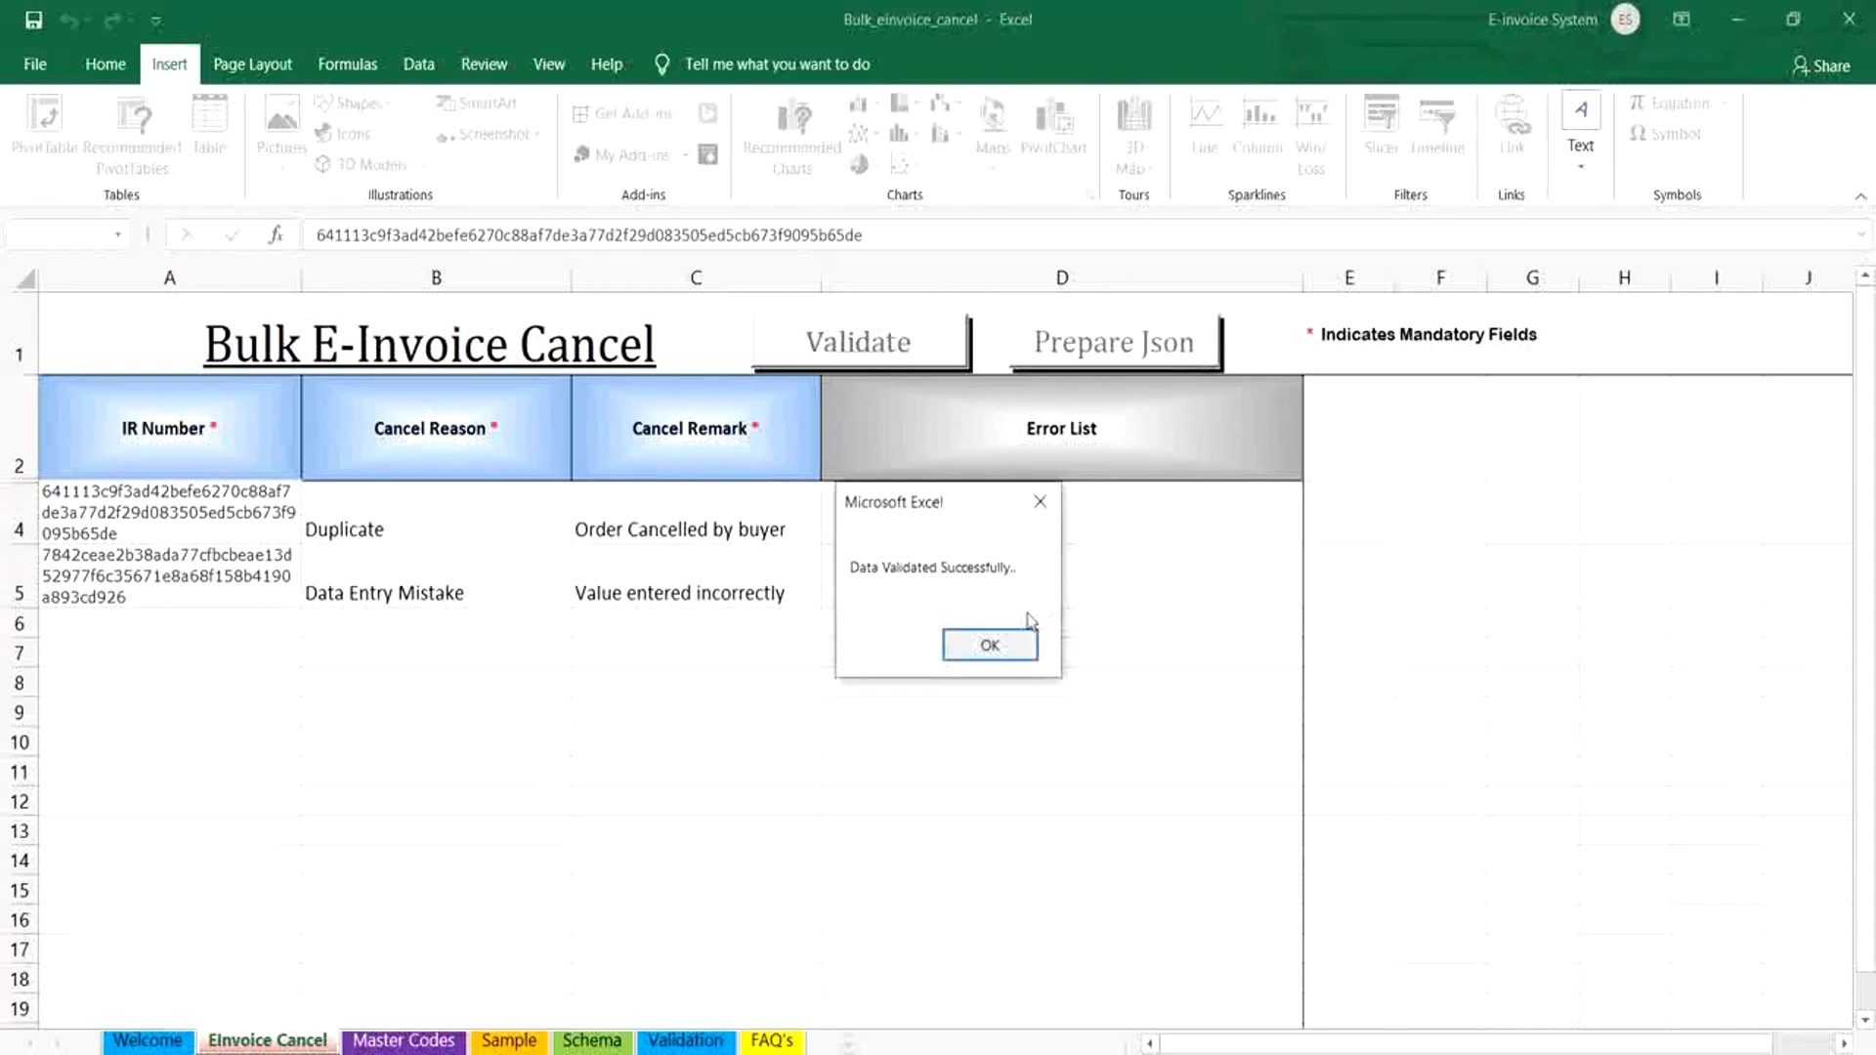
Task: Click column D header
Action: (x=1062, y=278)
